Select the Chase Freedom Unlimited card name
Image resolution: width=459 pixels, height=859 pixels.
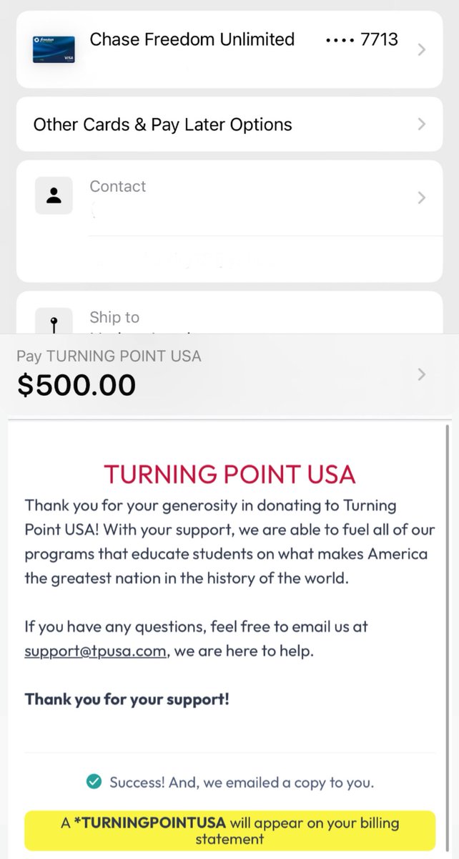(192, 39)
